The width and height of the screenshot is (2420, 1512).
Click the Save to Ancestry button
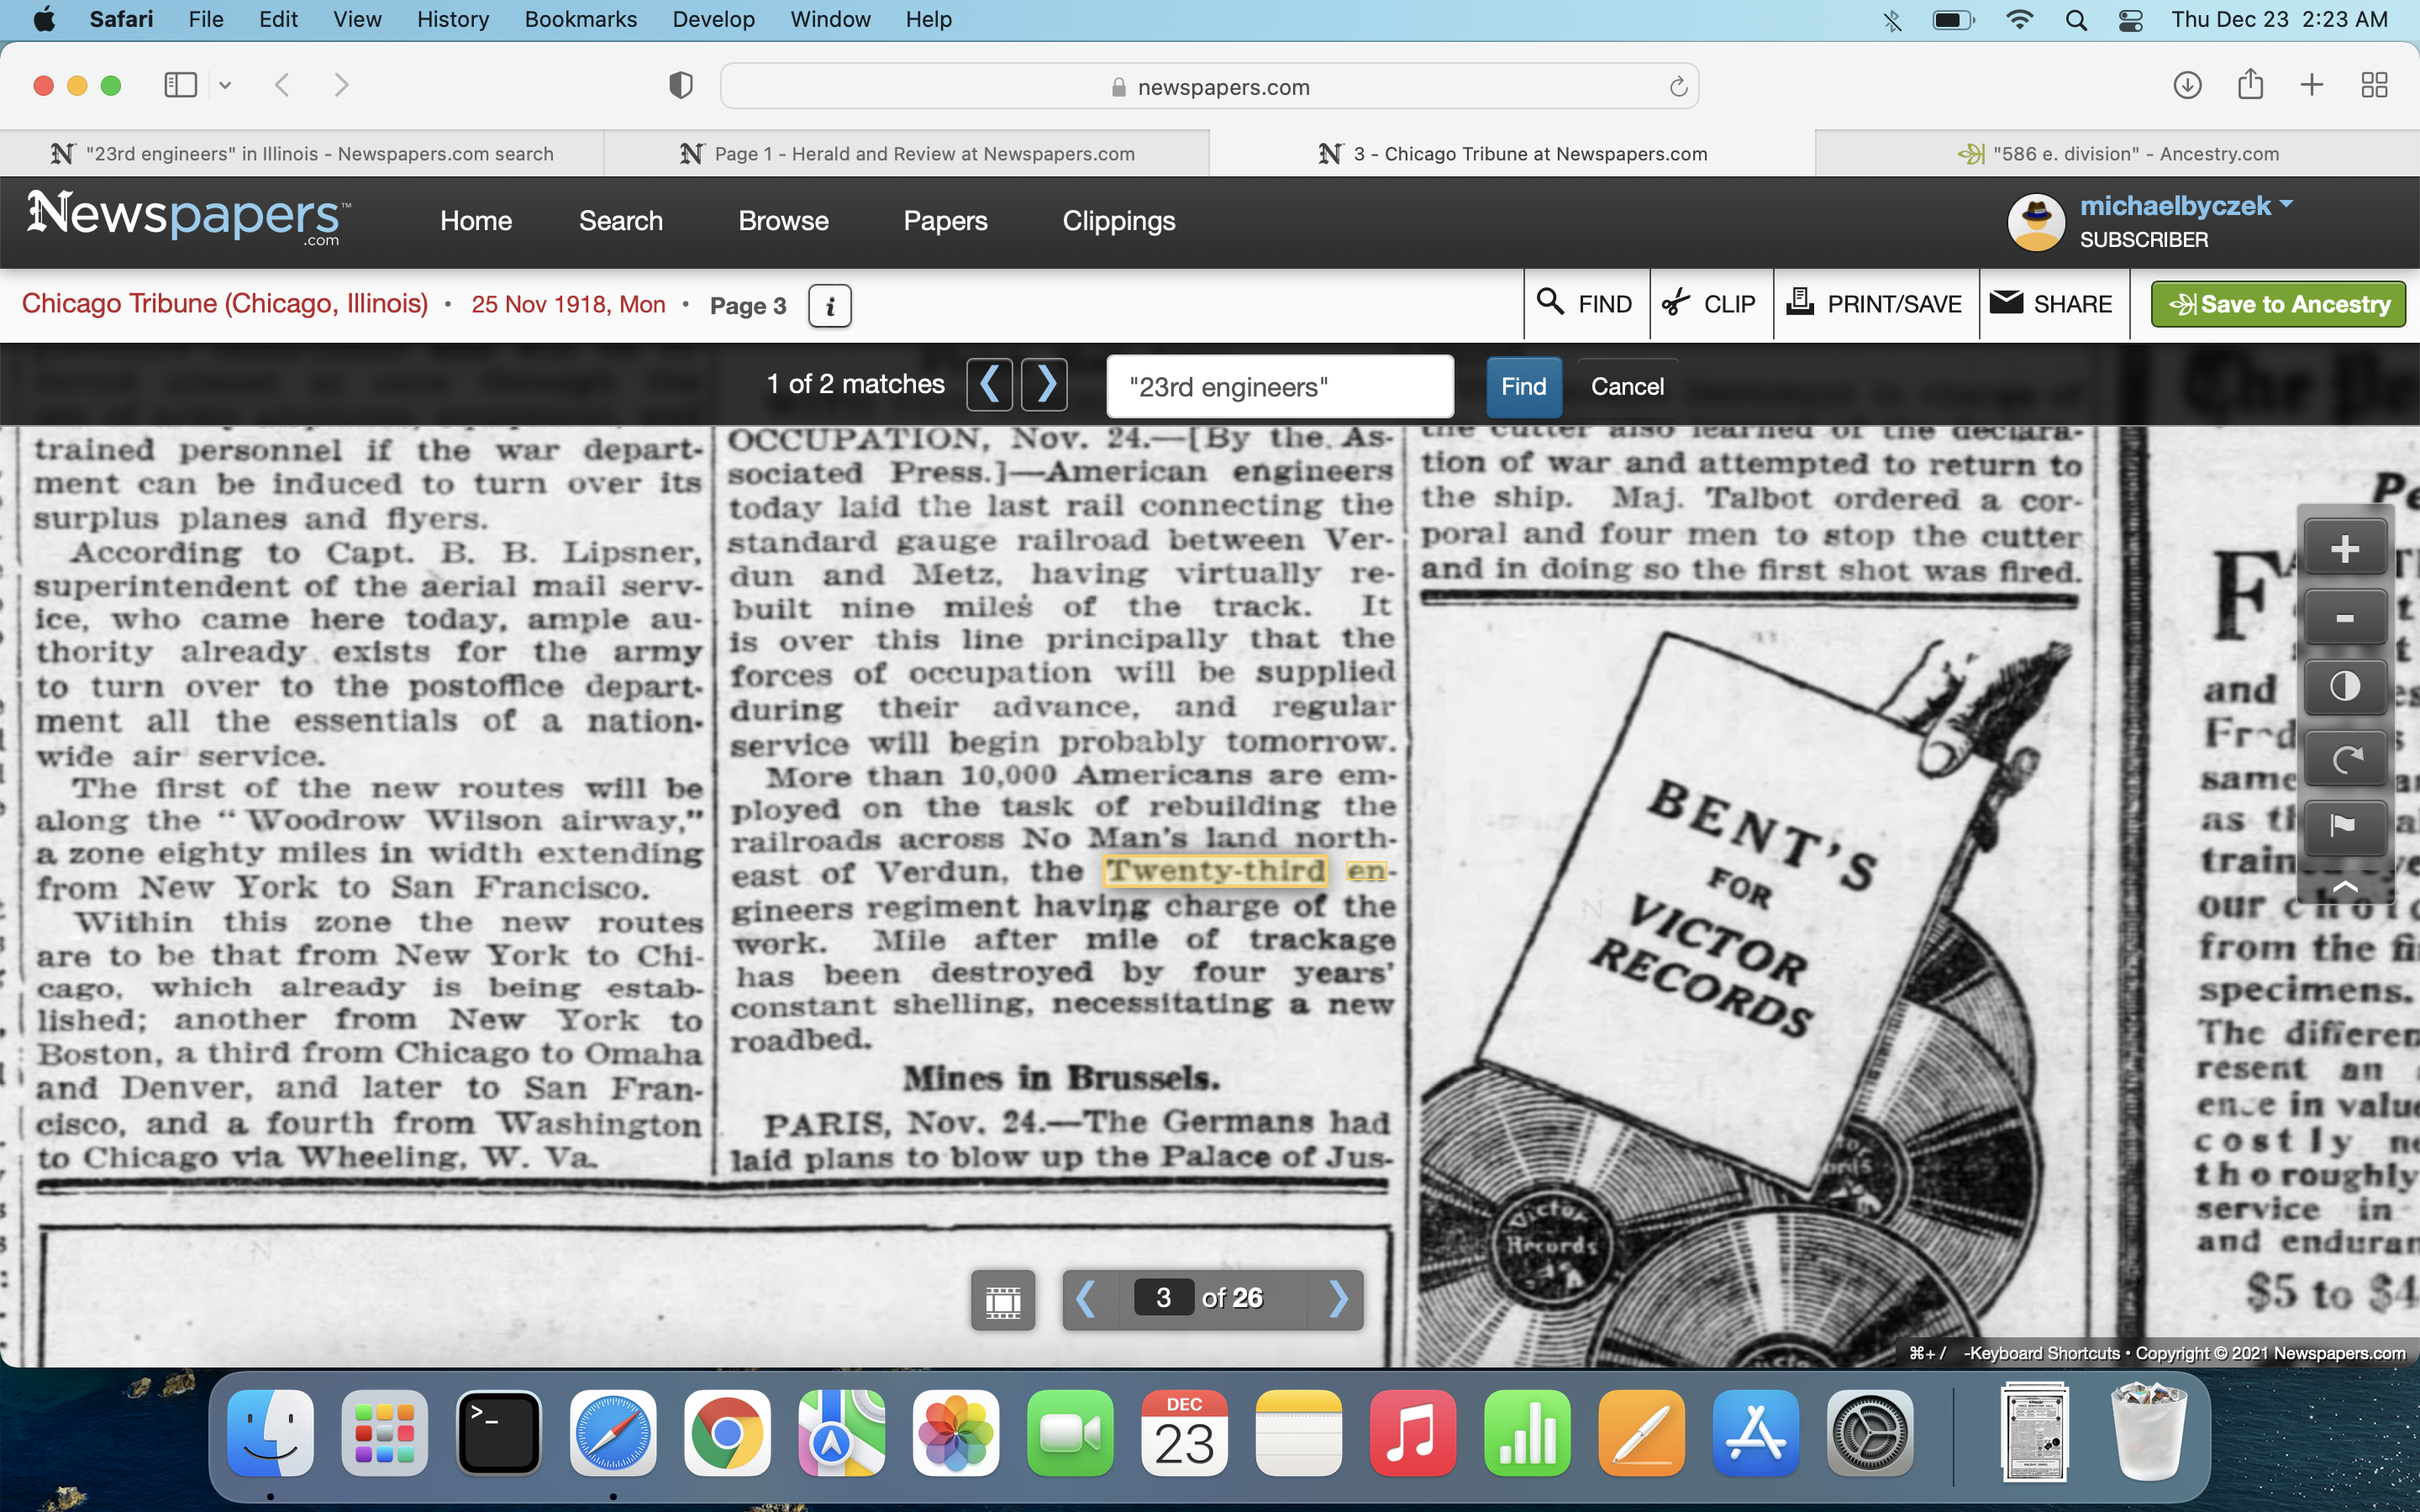pos(2278,304)
